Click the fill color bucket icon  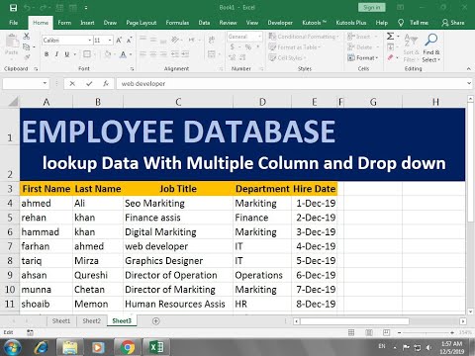click(x=108, y=54)
